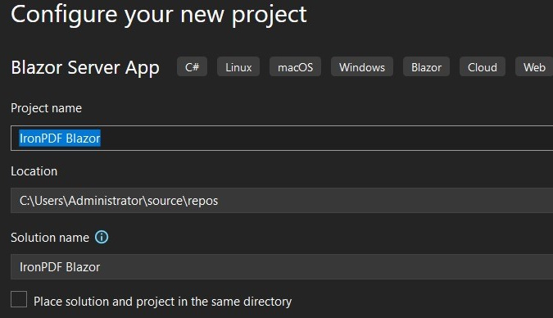
Task: Click the Blazor Server App heading
Action: click(85, 68)
